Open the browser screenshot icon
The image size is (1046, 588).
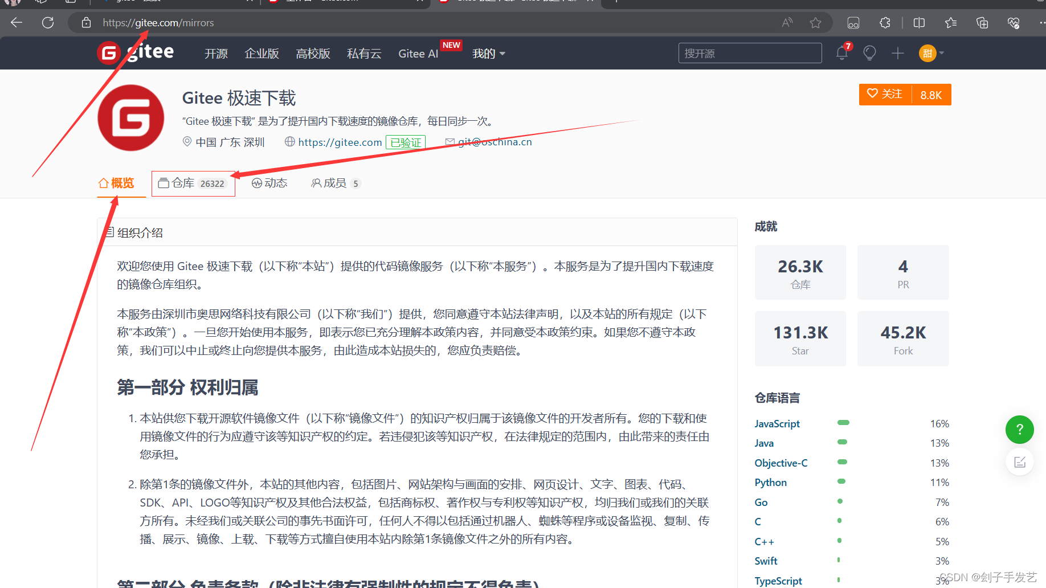pyautogui.click(x=853, y=23)
